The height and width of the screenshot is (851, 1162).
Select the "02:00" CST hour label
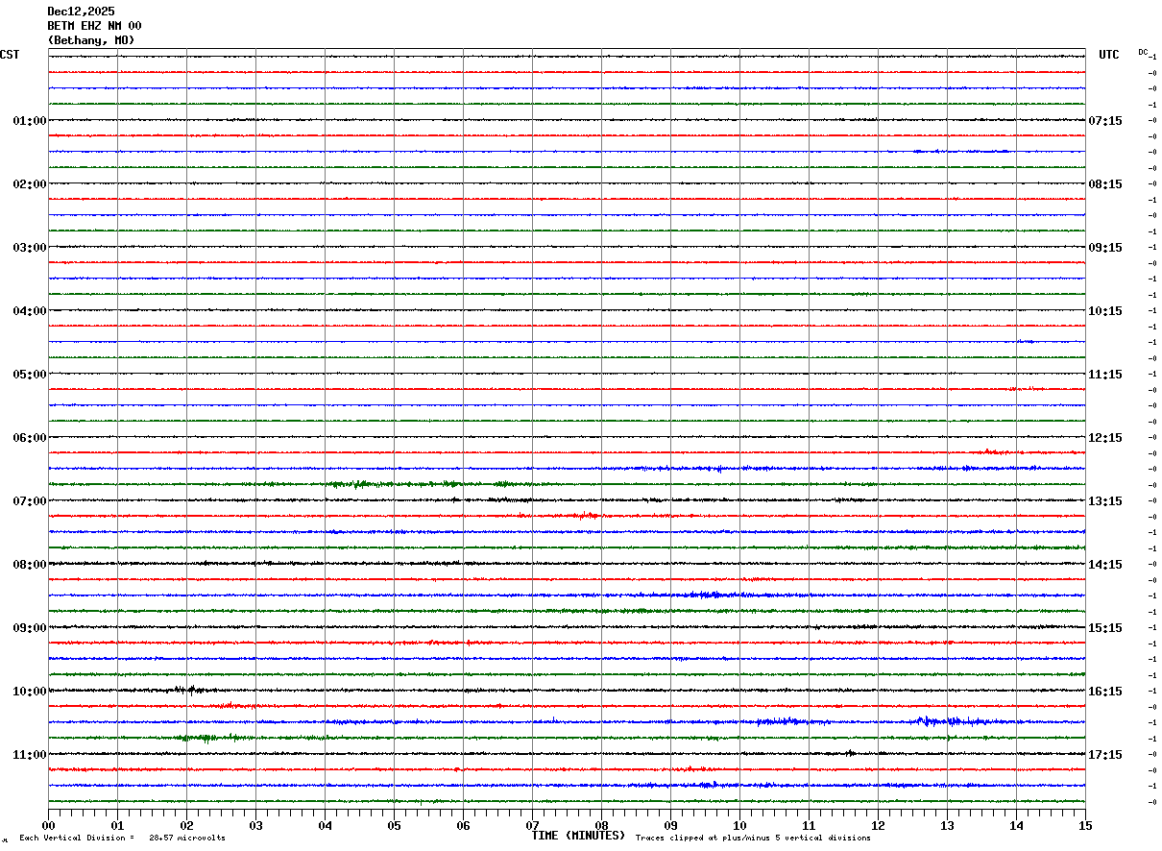tap(29, 184)
